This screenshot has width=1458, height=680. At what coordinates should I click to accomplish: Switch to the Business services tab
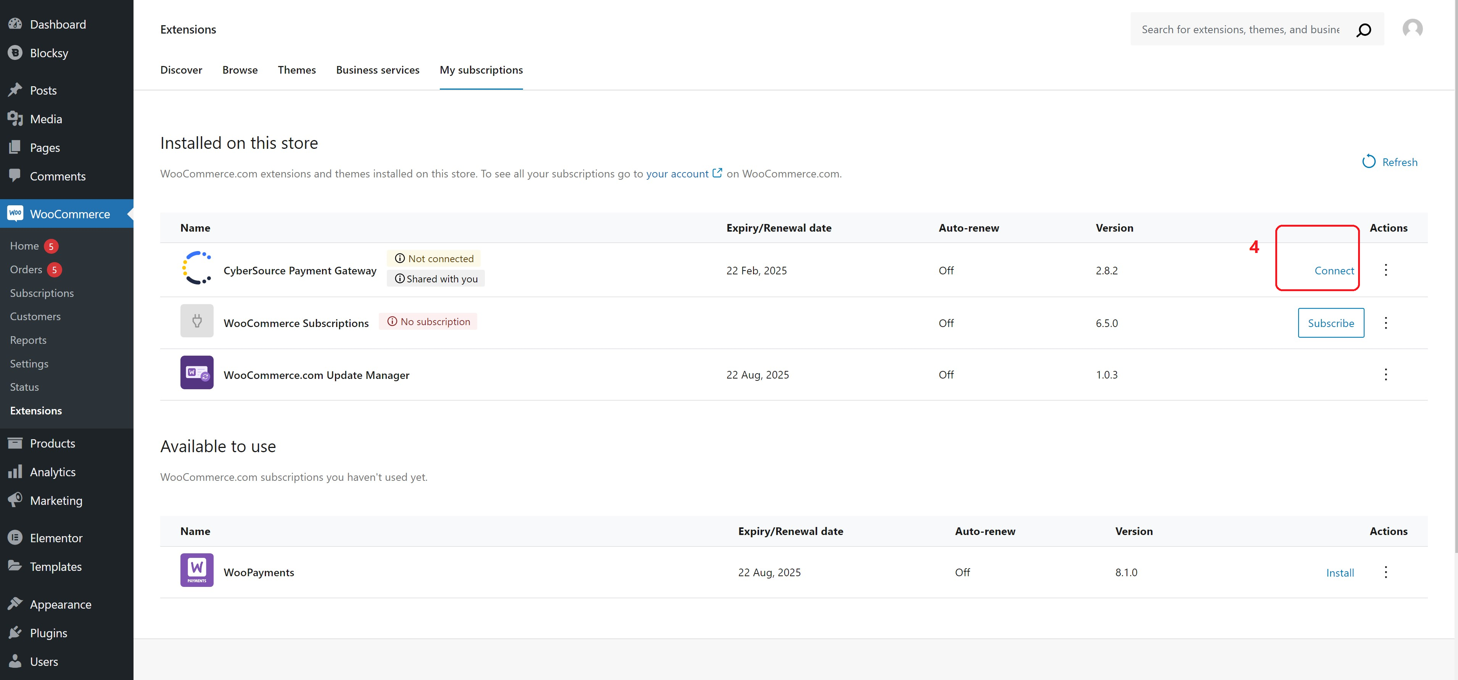coord(378,70)
